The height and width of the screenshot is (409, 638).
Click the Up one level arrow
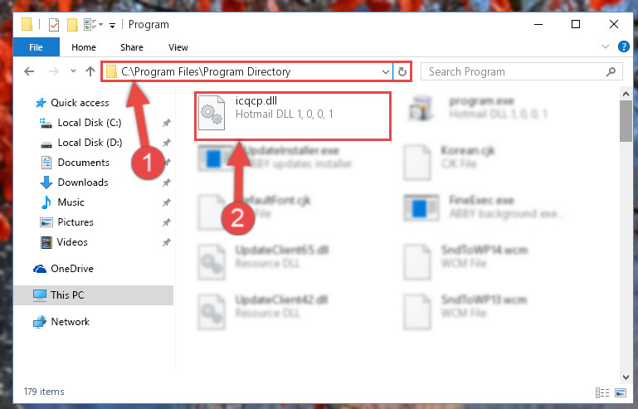(x=90, y=71)
